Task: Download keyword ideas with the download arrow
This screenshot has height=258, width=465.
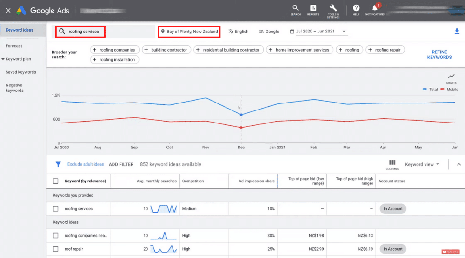Action: tap(457, 32)
